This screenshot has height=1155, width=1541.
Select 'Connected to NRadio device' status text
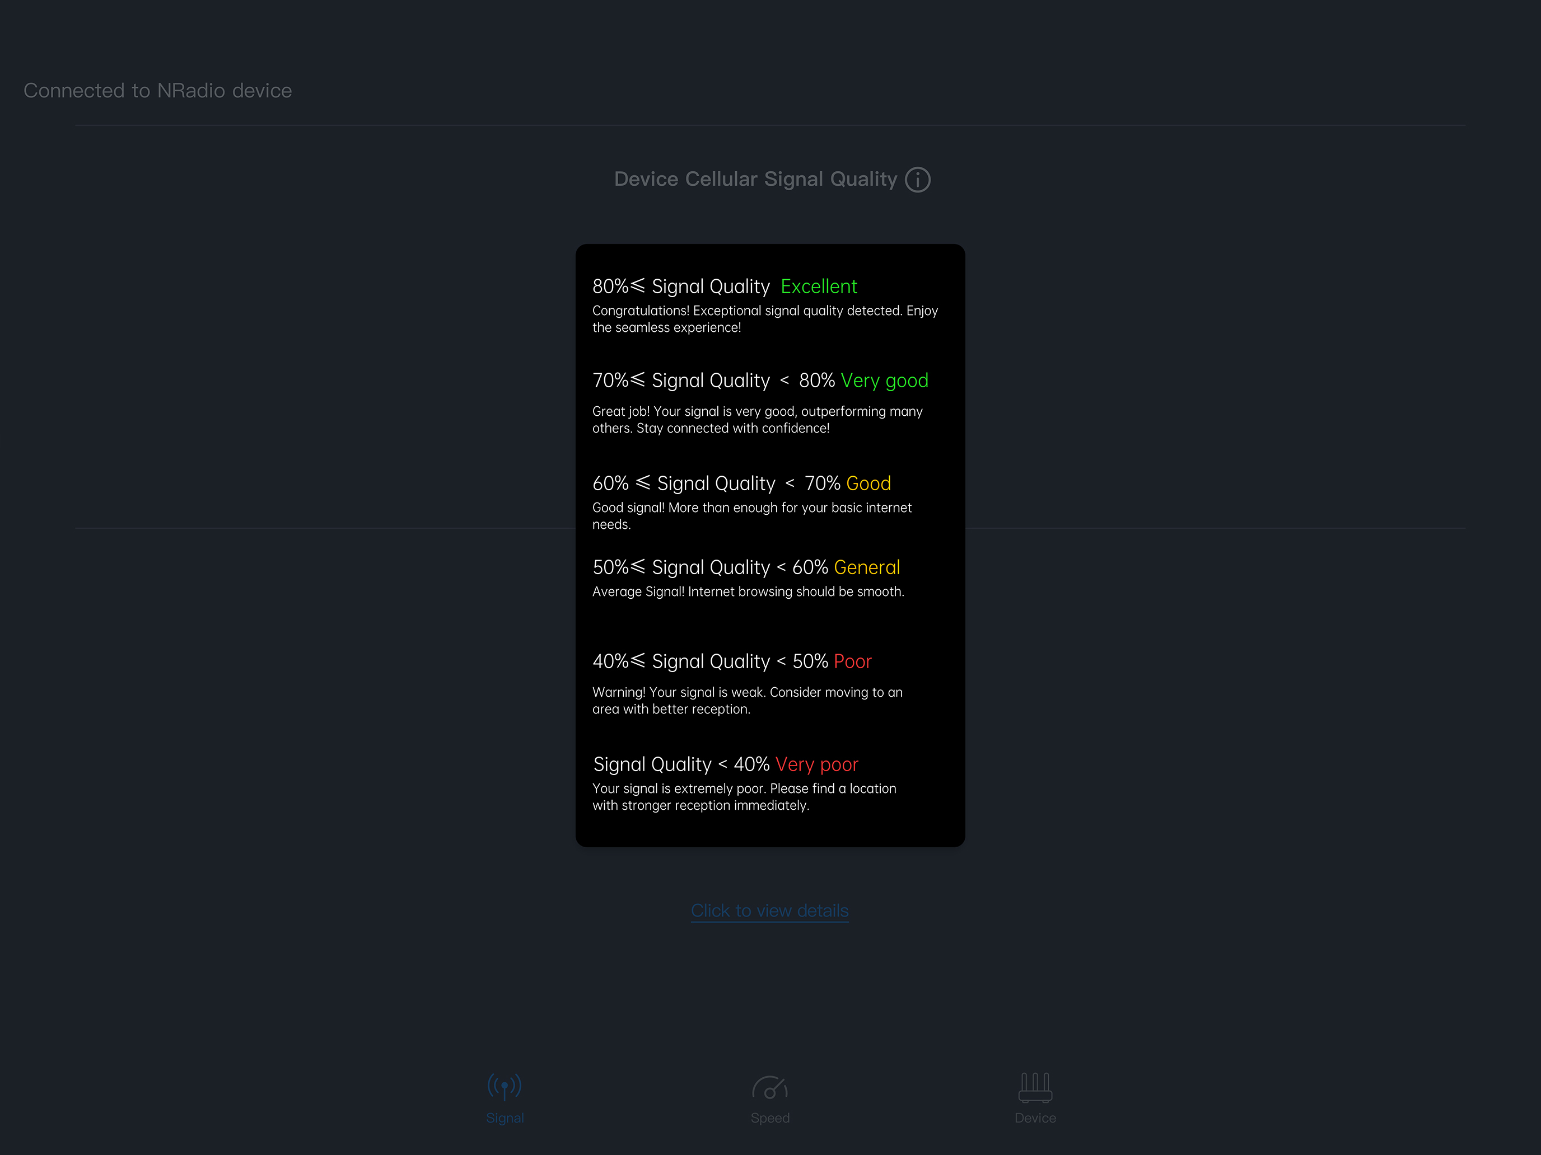[157, 91]
